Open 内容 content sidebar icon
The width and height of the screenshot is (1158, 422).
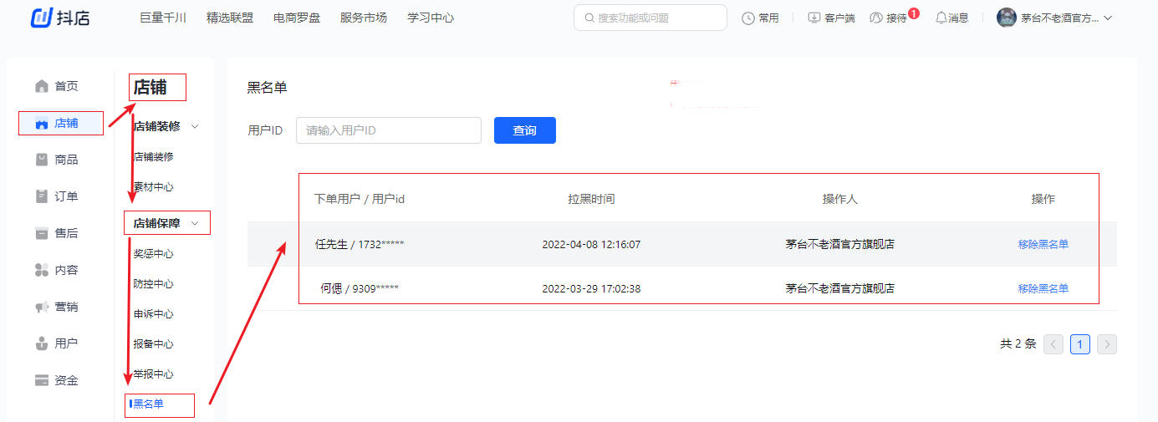42,270
